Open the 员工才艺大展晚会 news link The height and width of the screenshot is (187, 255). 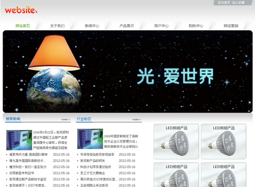tap(92, 173)
